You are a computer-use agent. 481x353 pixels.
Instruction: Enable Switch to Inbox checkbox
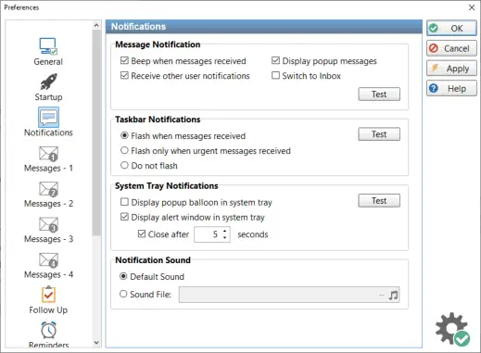click(275, 75)
